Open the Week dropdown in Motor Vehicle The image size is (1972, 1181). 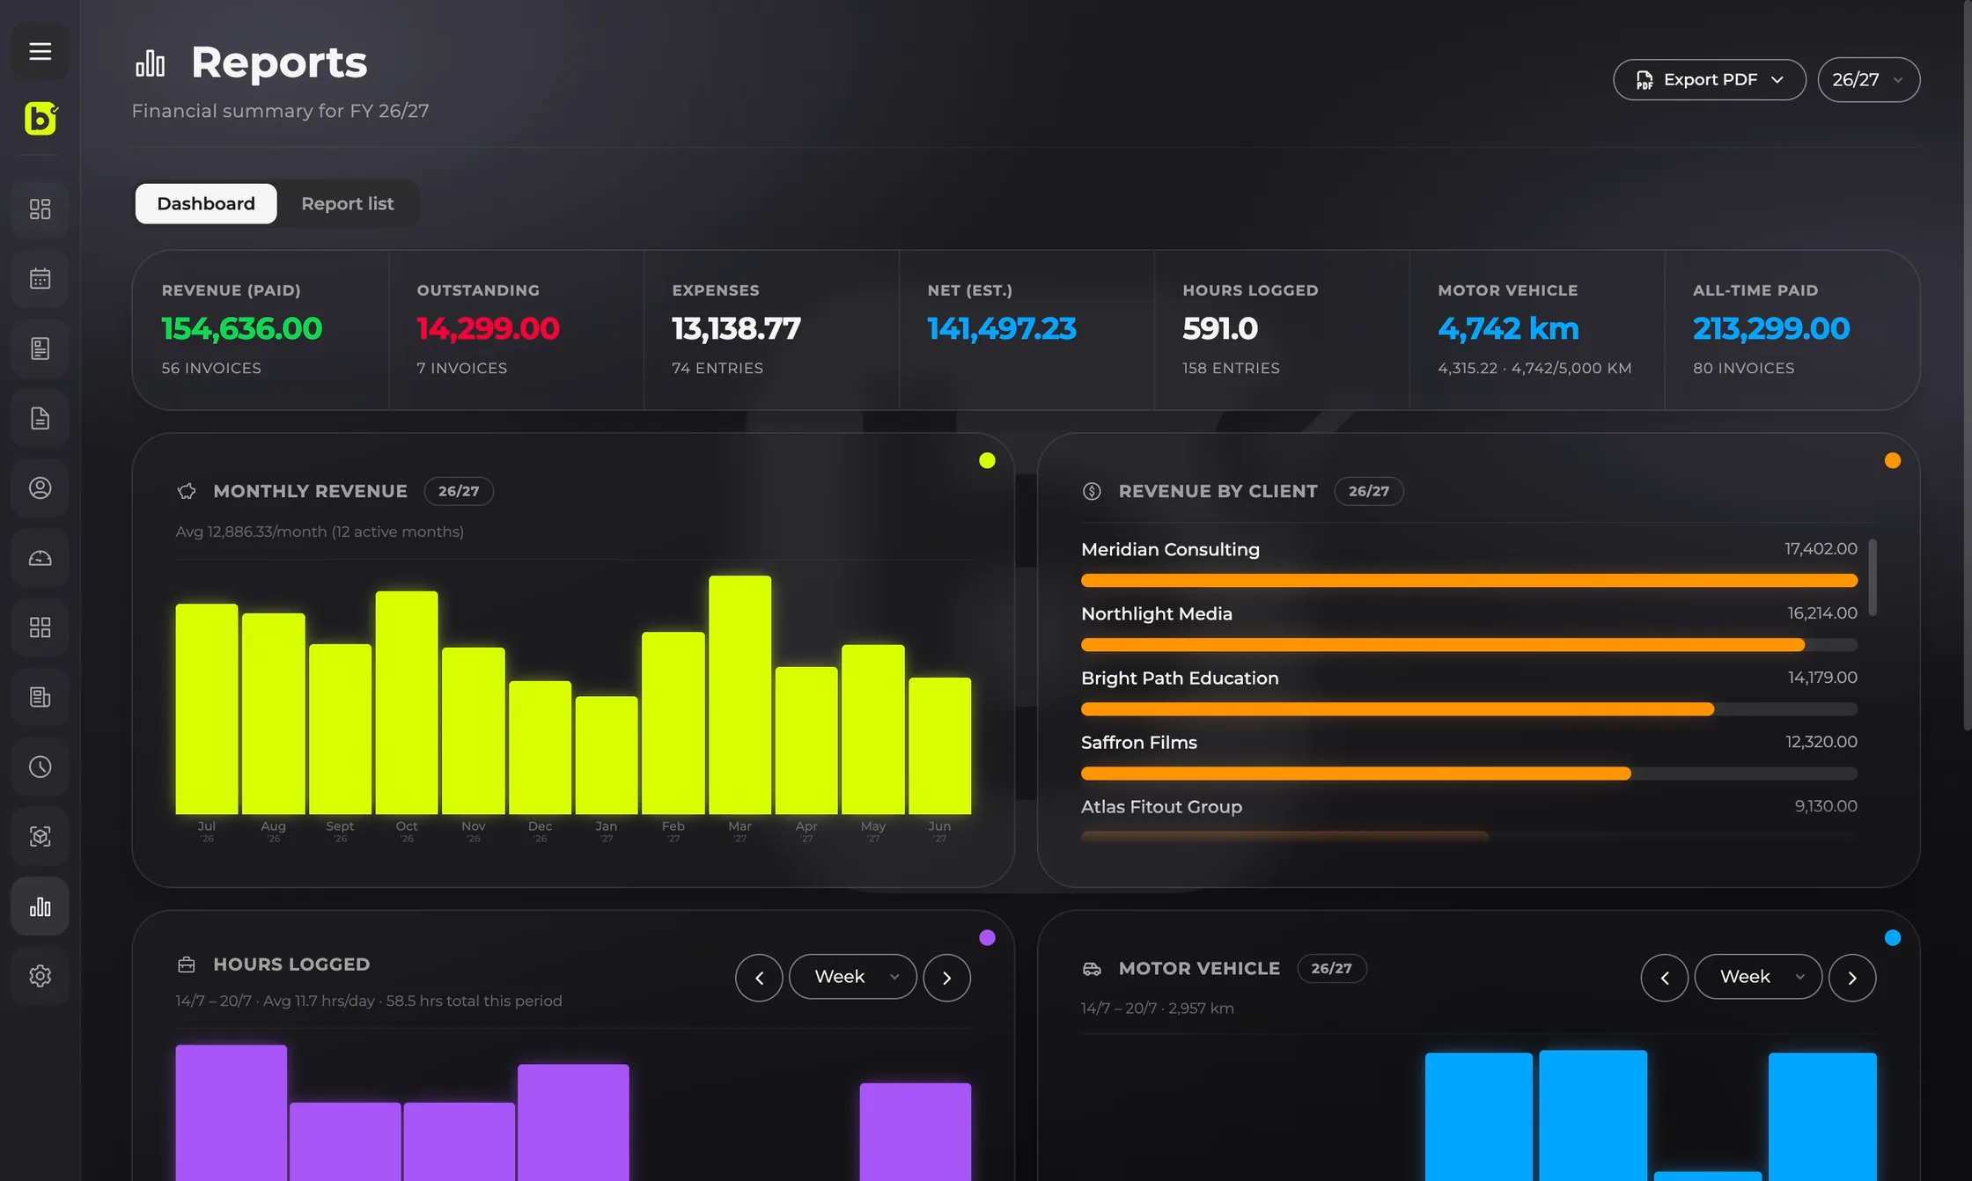1758,977
